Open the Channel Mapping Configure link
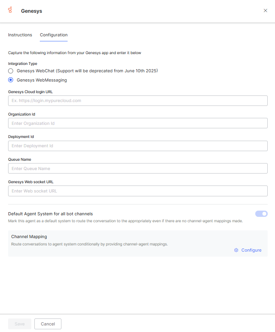Screen dimensions: 275x332 [x=251, y=250]
